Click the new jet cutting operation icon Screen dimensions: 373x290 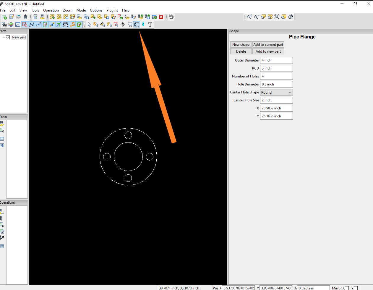click(2, 211)
